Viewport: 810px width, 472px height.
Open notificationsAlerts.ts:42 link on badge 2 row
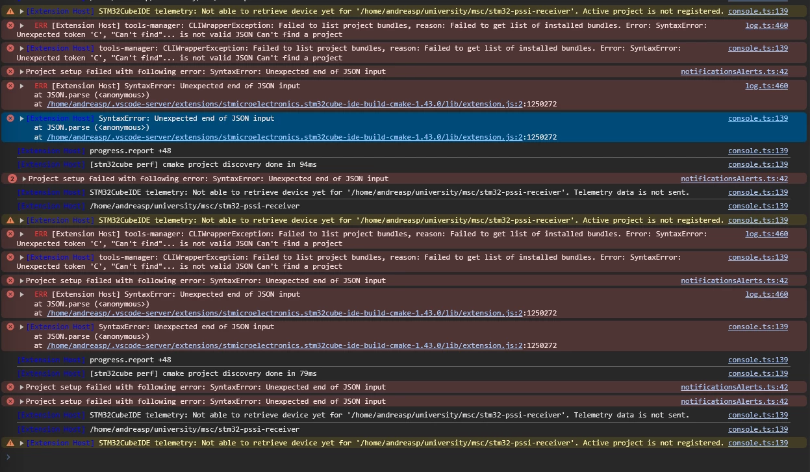click(734, 179)
